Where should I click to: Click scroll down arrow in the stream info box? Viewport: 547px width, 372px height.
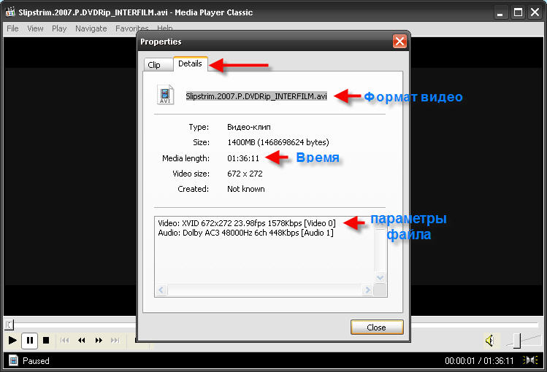tap(380, 278)
